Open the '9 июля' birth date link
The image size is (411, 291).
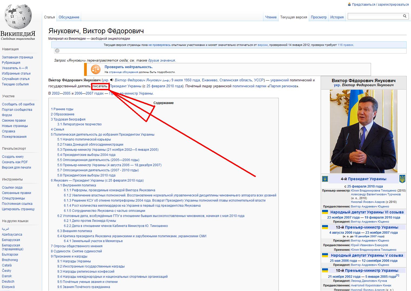point(177,80)
